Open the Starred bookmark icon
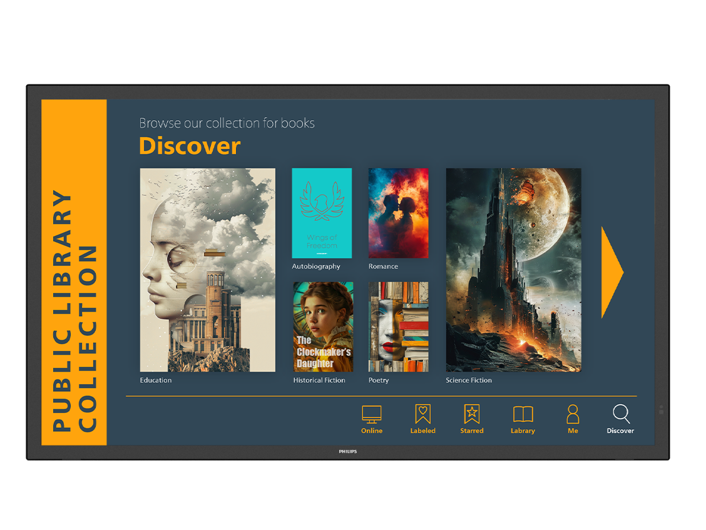This screenshot has width=706, height=530. (471, 414)
